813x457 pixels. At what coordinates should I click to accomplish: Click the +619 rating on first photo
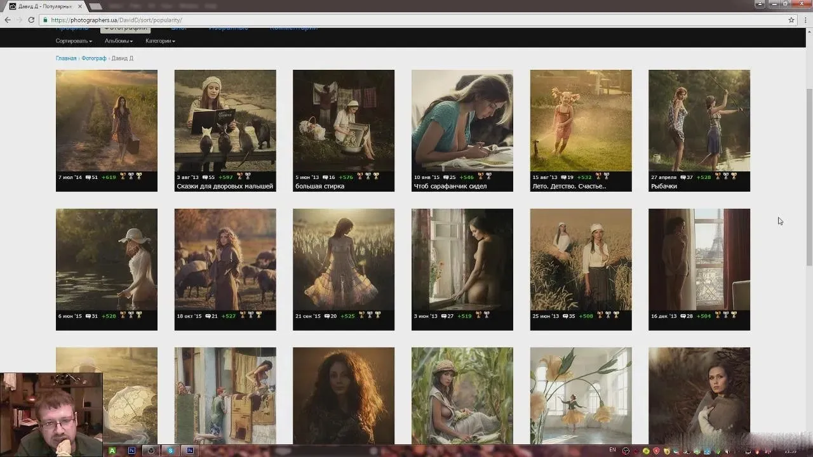(x=109, y=176)
